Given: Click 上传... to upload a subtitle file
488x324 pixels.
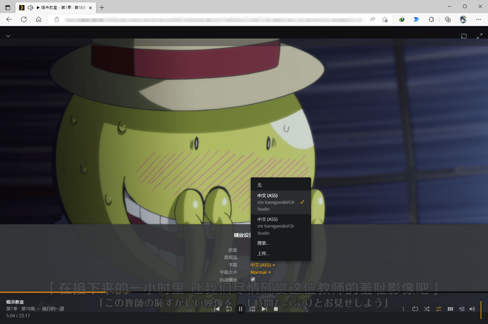Looking at the screenshot, I should point(263,253).
